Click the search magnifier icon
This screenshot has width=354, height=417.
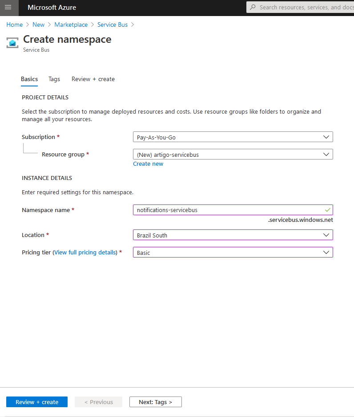tap(253, 7)
